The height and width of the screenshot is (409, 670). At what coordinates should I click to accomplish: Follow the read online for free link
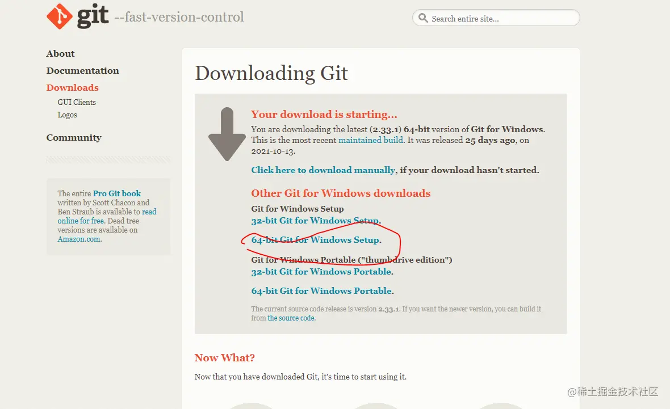107,216
